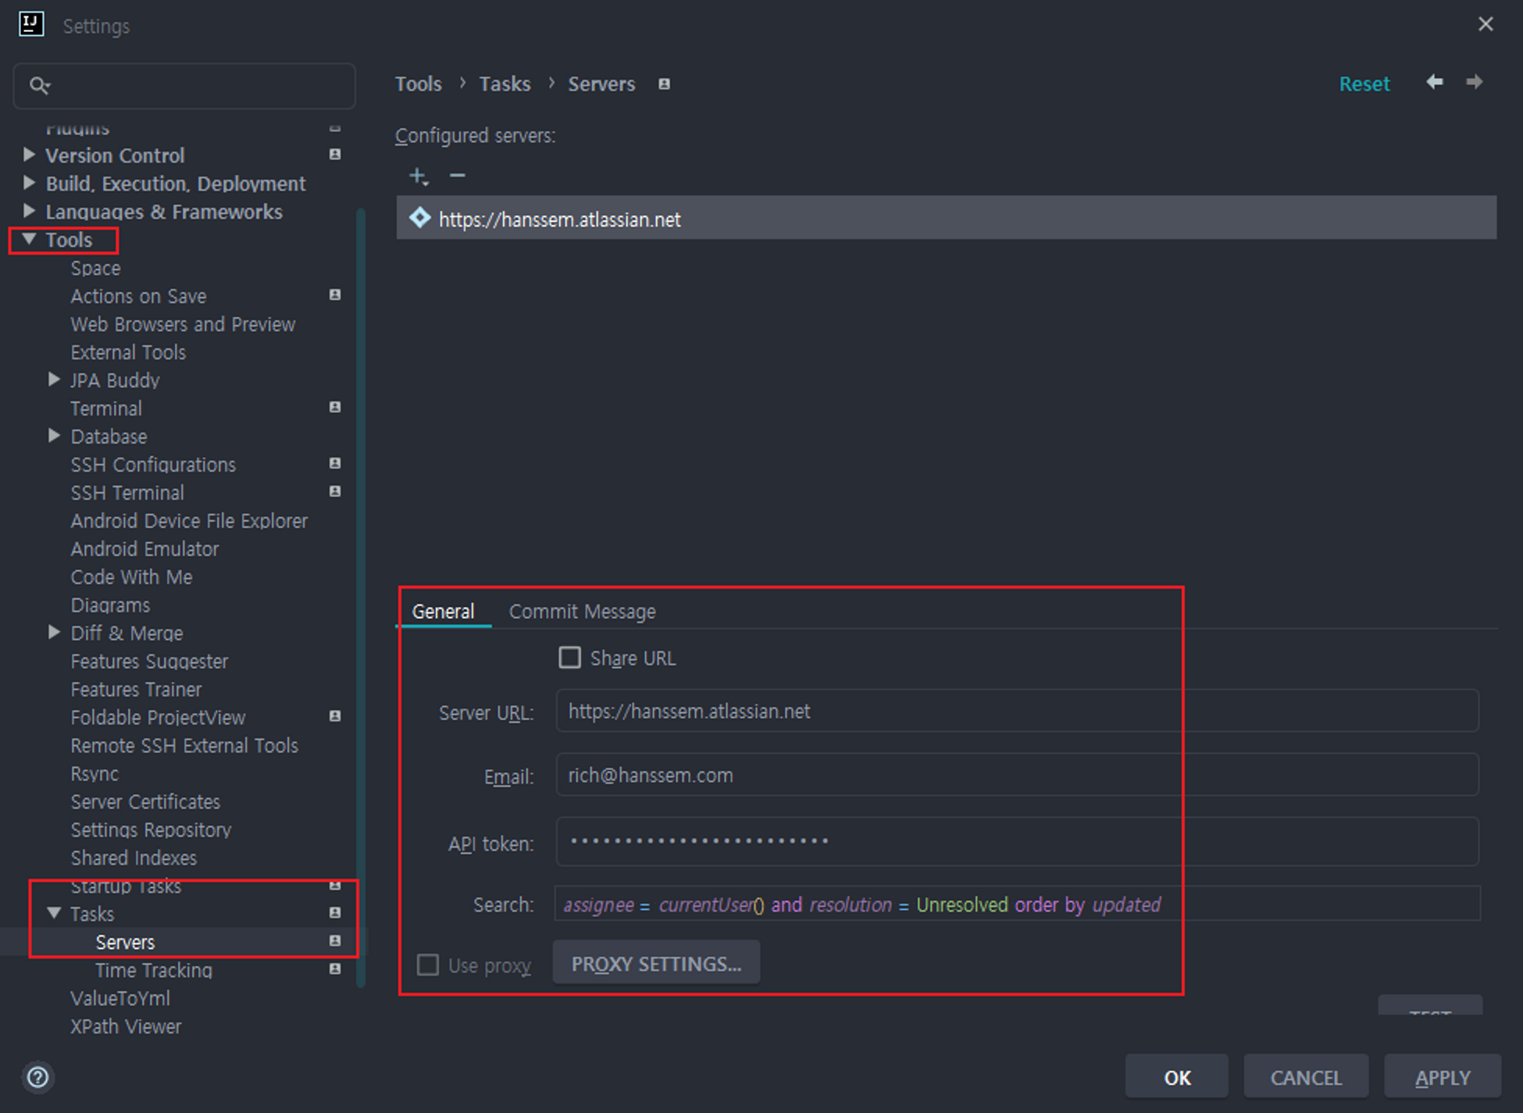The width and height of the screenshot is (1523, 1113).
Task: Open Proxy Settings dialog button
Action: 656,964
